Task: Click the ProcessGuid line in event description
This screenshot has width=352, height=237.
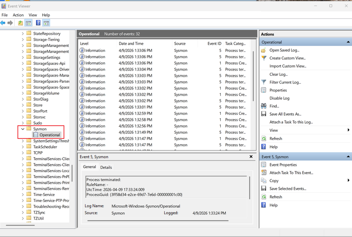Action: point(134,195)
